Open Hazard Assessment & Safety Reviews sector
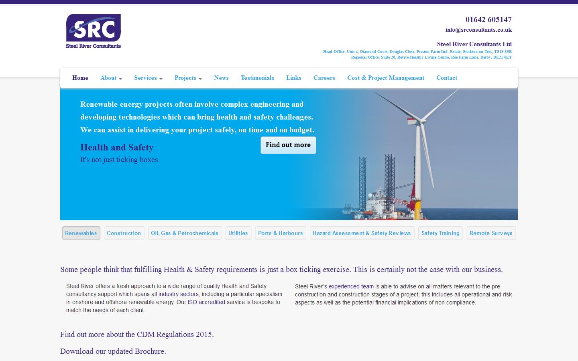 (x=362, y=233)
